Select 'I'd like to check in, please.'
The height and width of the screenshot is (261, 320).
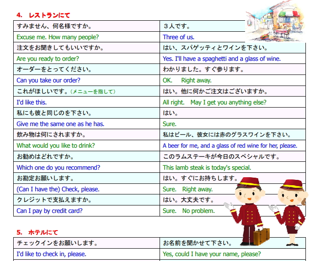point(51,254)
